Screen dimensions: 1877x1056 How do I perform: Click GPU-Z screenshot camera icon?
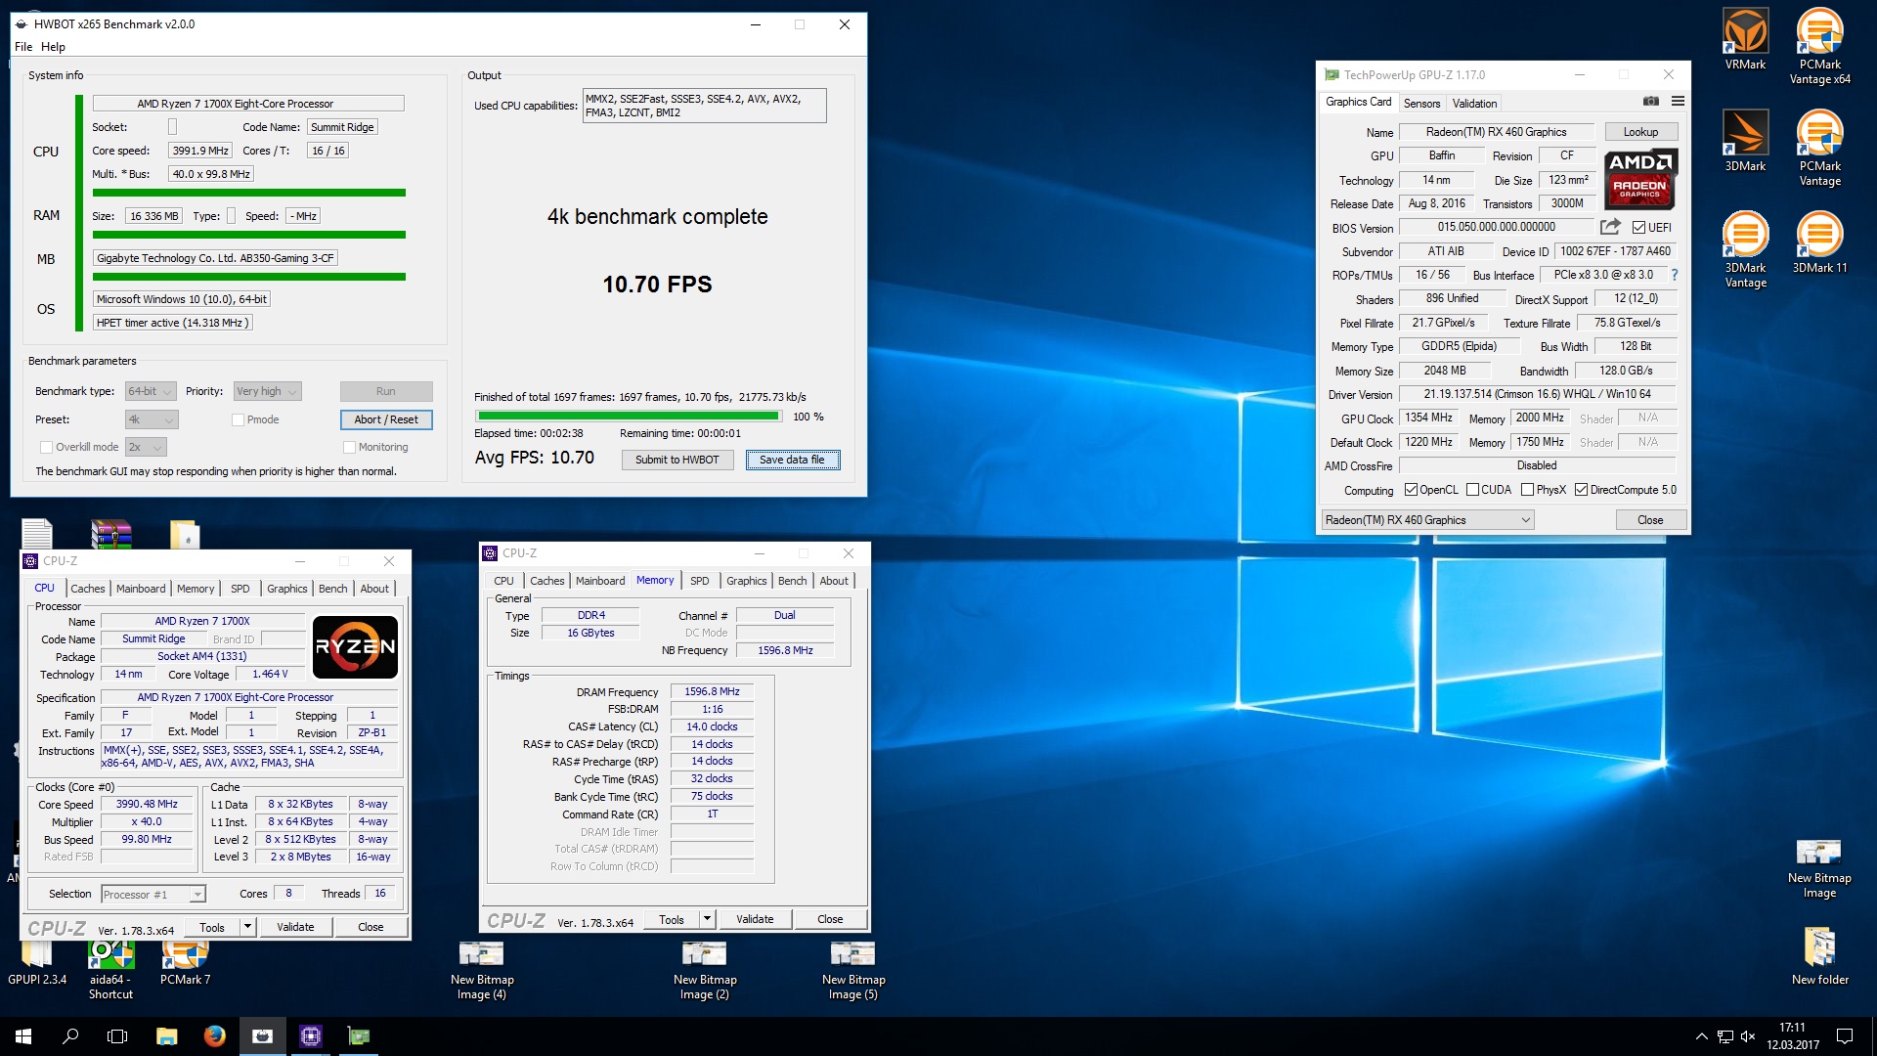[1650, 102]
